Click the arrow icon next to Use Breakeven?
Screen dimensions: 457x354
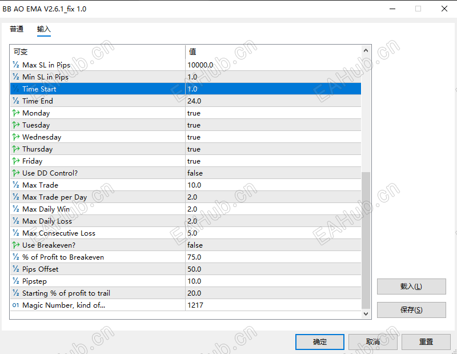[x=14, y=245]
